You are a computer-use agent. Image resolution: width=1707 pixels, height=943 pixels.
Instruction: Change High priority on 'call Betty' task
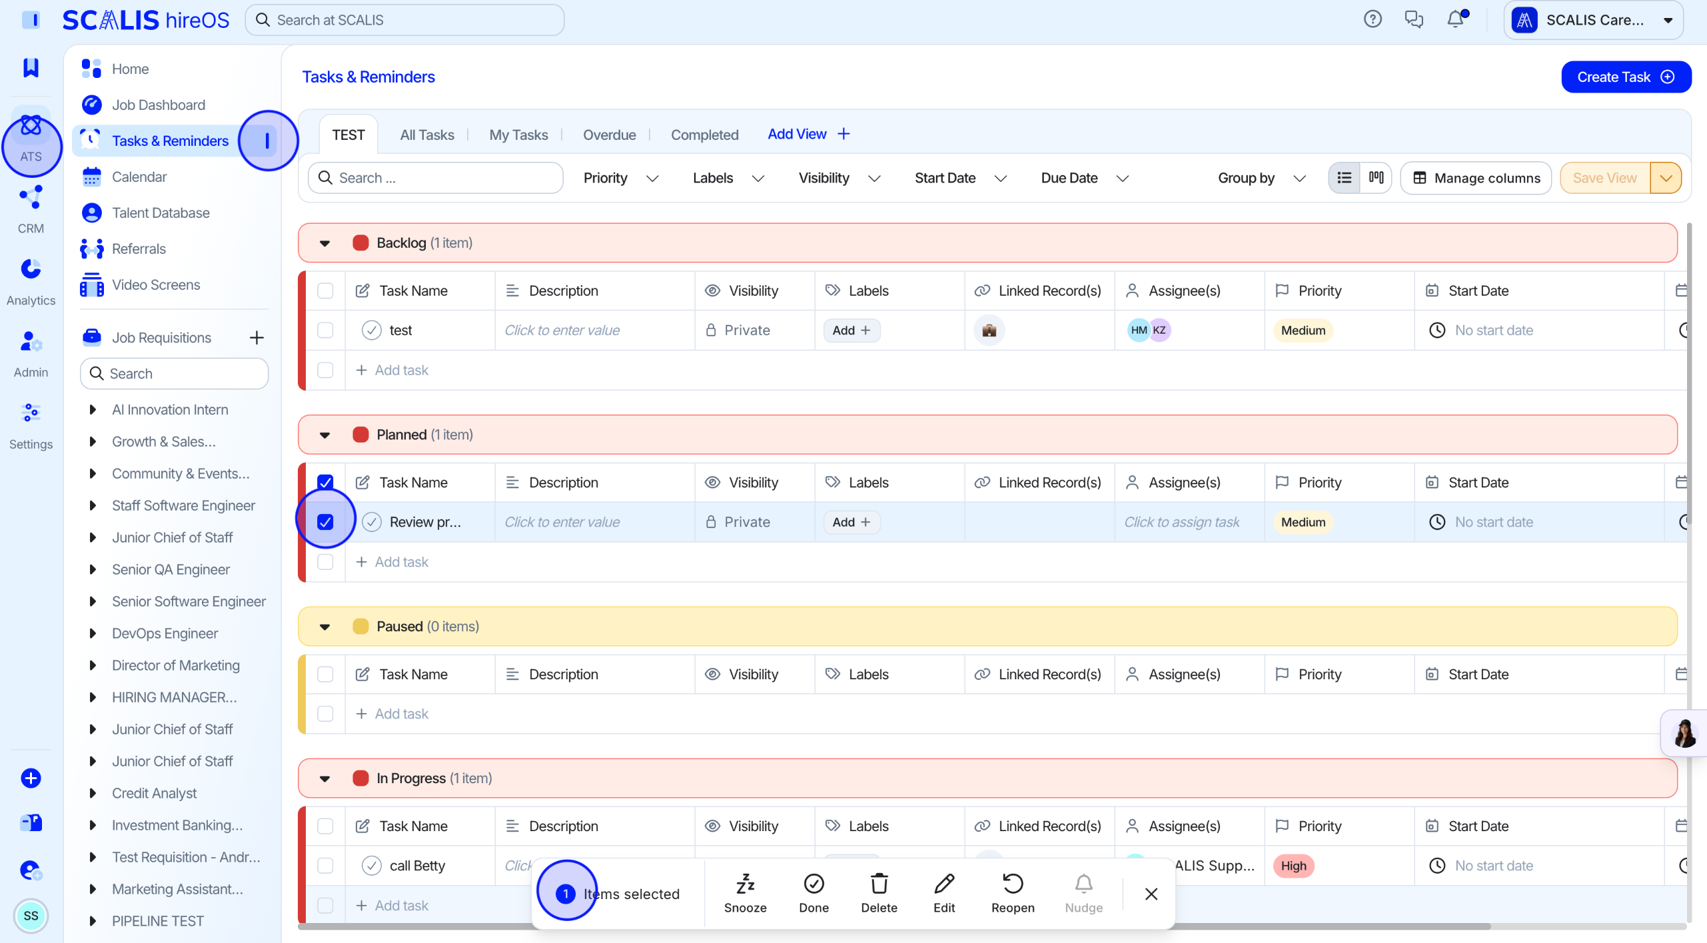click(1293, 865)
